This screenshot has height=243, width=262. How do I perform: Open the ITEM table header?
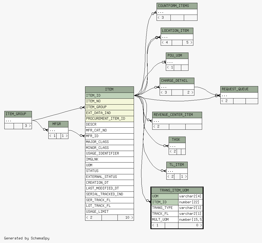pyautogui.click(x=110, y=89)
